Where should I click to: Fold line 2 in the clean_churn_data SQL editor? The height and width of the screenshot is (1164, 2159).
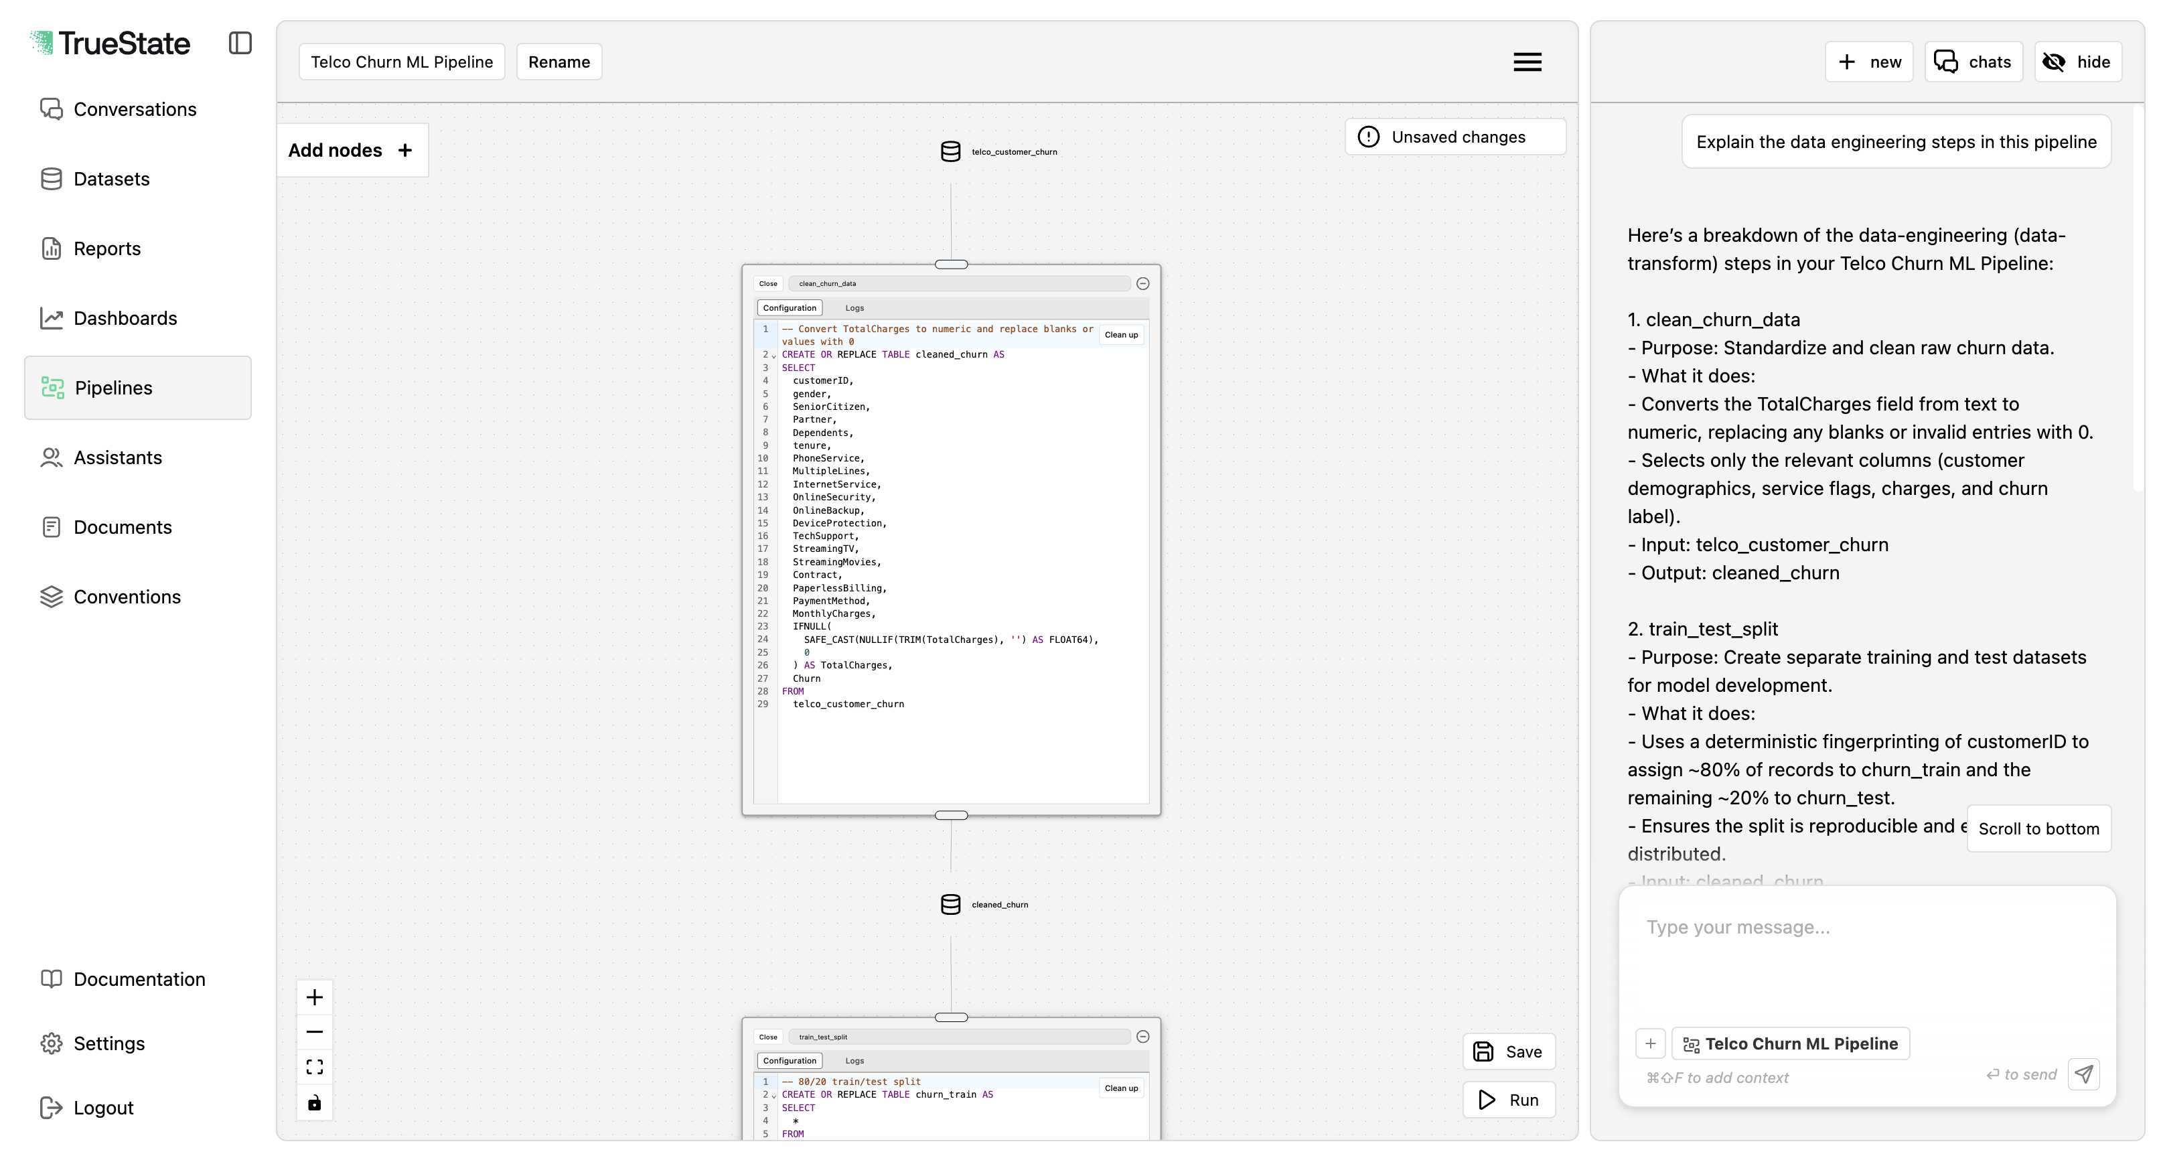click(773, 356)
